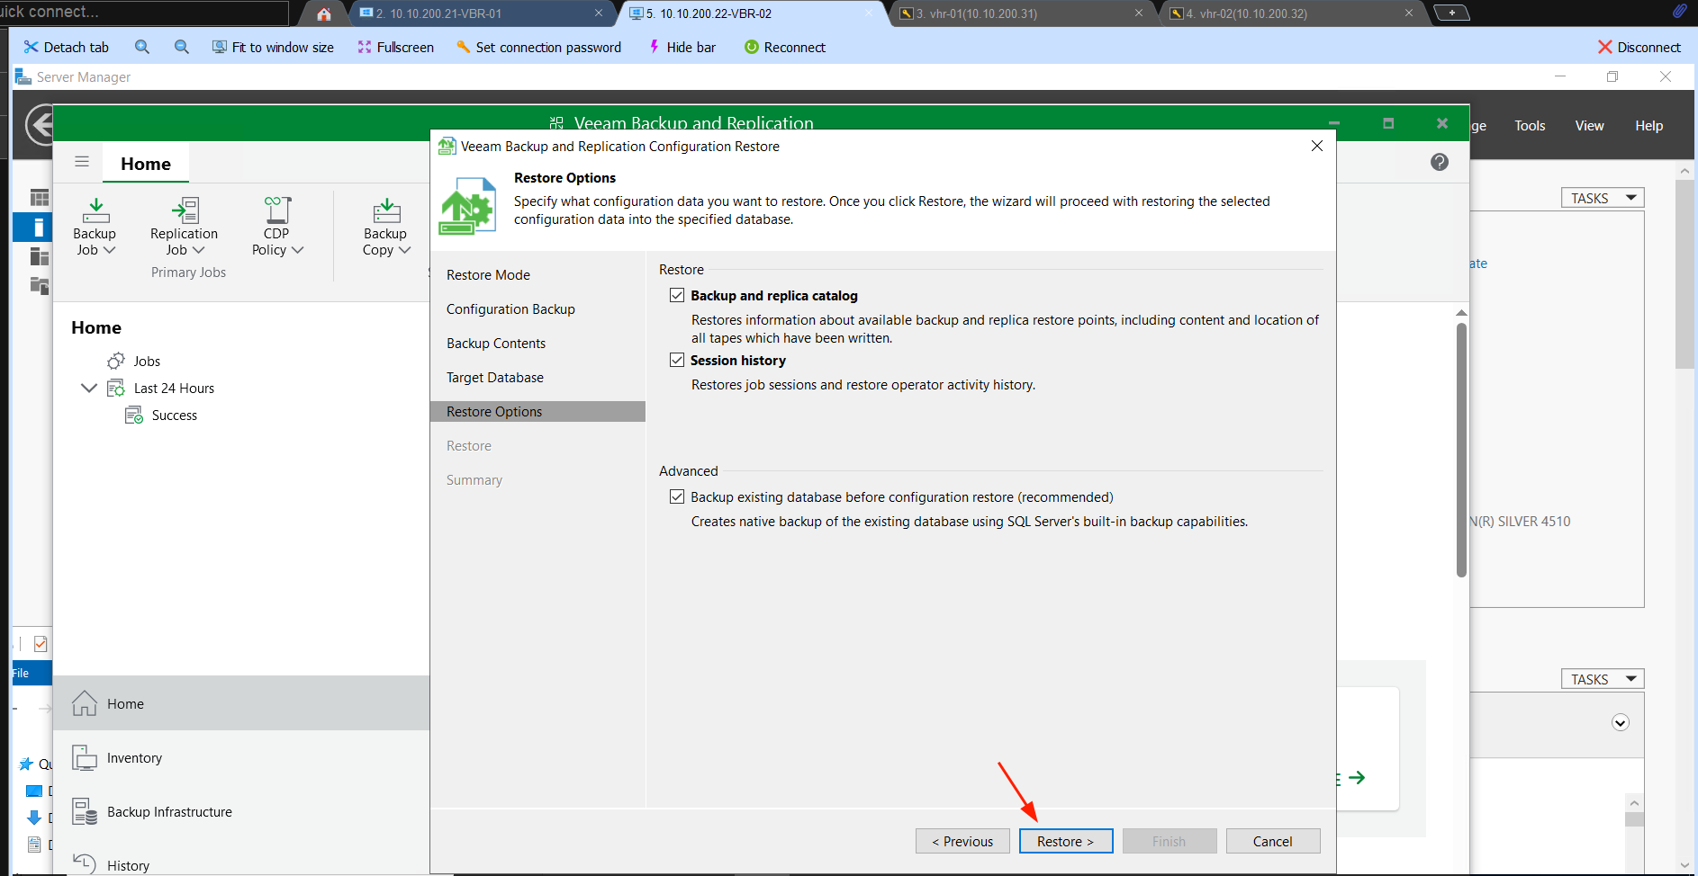
Task: Select Target Database wizard step
Action: (495, 377)
